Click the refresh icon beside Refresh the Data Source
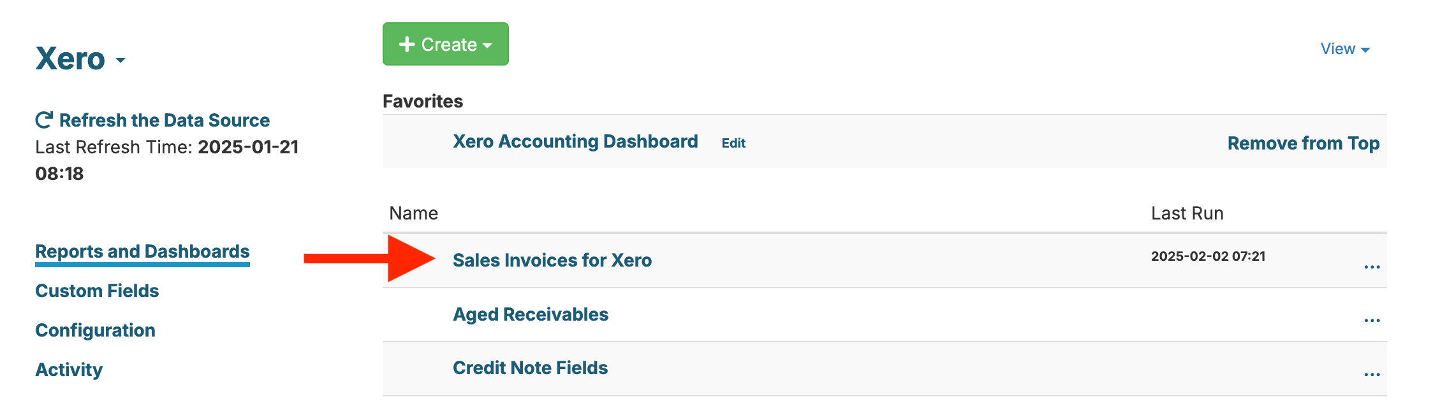 pos(44,120)
